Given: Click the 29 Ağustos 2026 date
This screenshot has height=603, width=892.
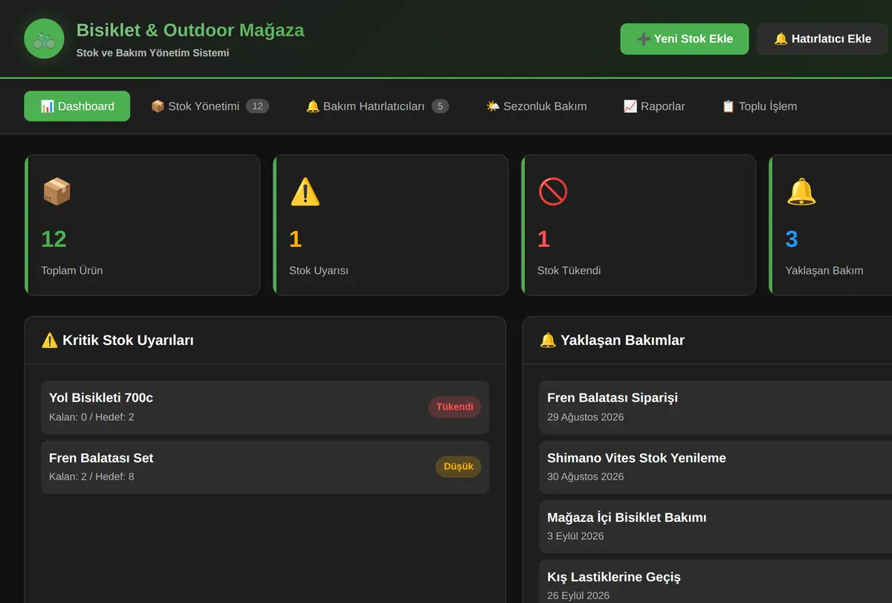Looking at the screenshot, I should coord(586,417).
